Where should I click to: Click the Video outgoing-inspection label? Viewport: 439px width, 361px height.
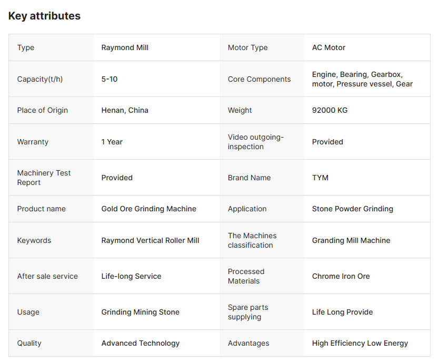(x=256, y=142)
